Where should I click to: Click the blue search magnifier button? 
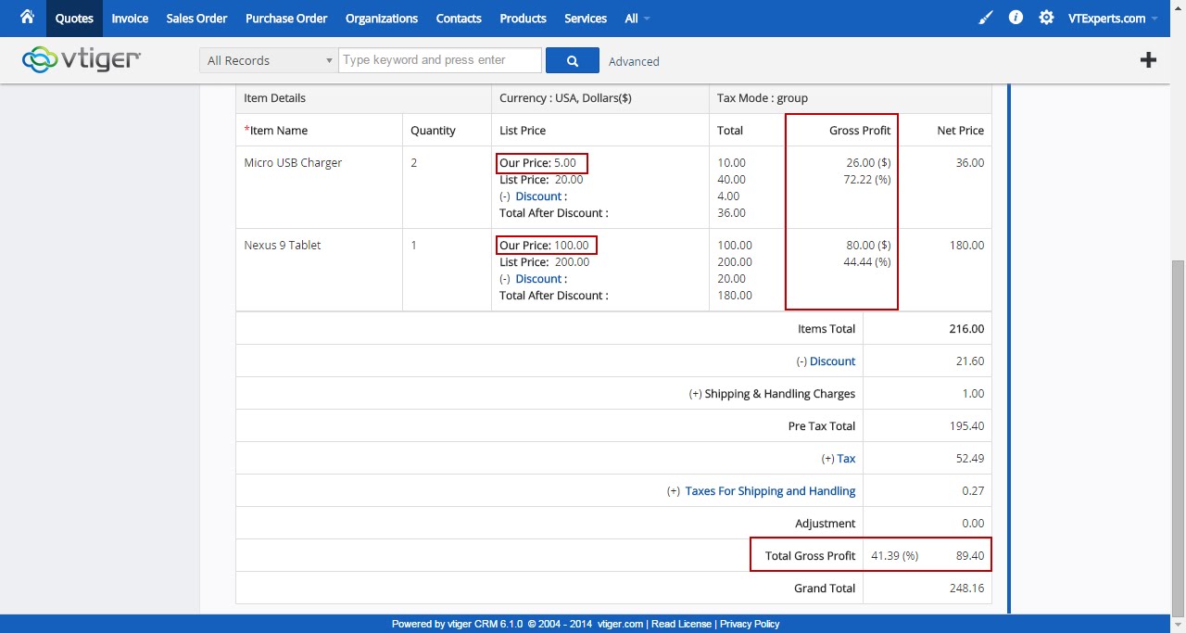pos(573,60)
